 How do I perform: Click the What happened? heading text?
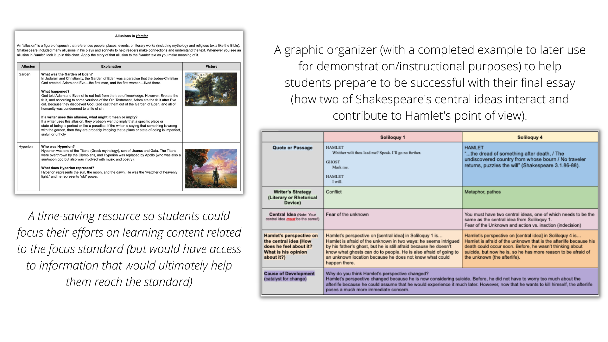tap(55, 92)
